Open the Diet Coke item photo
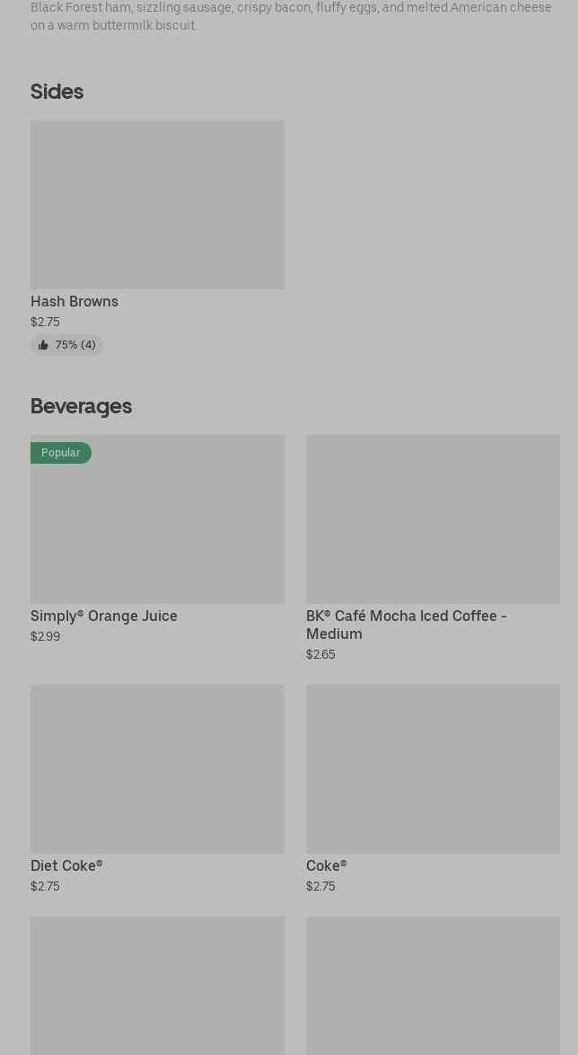Image resolution: width=578 pixels, height=1055 pixels. click(x=157, y=769)
